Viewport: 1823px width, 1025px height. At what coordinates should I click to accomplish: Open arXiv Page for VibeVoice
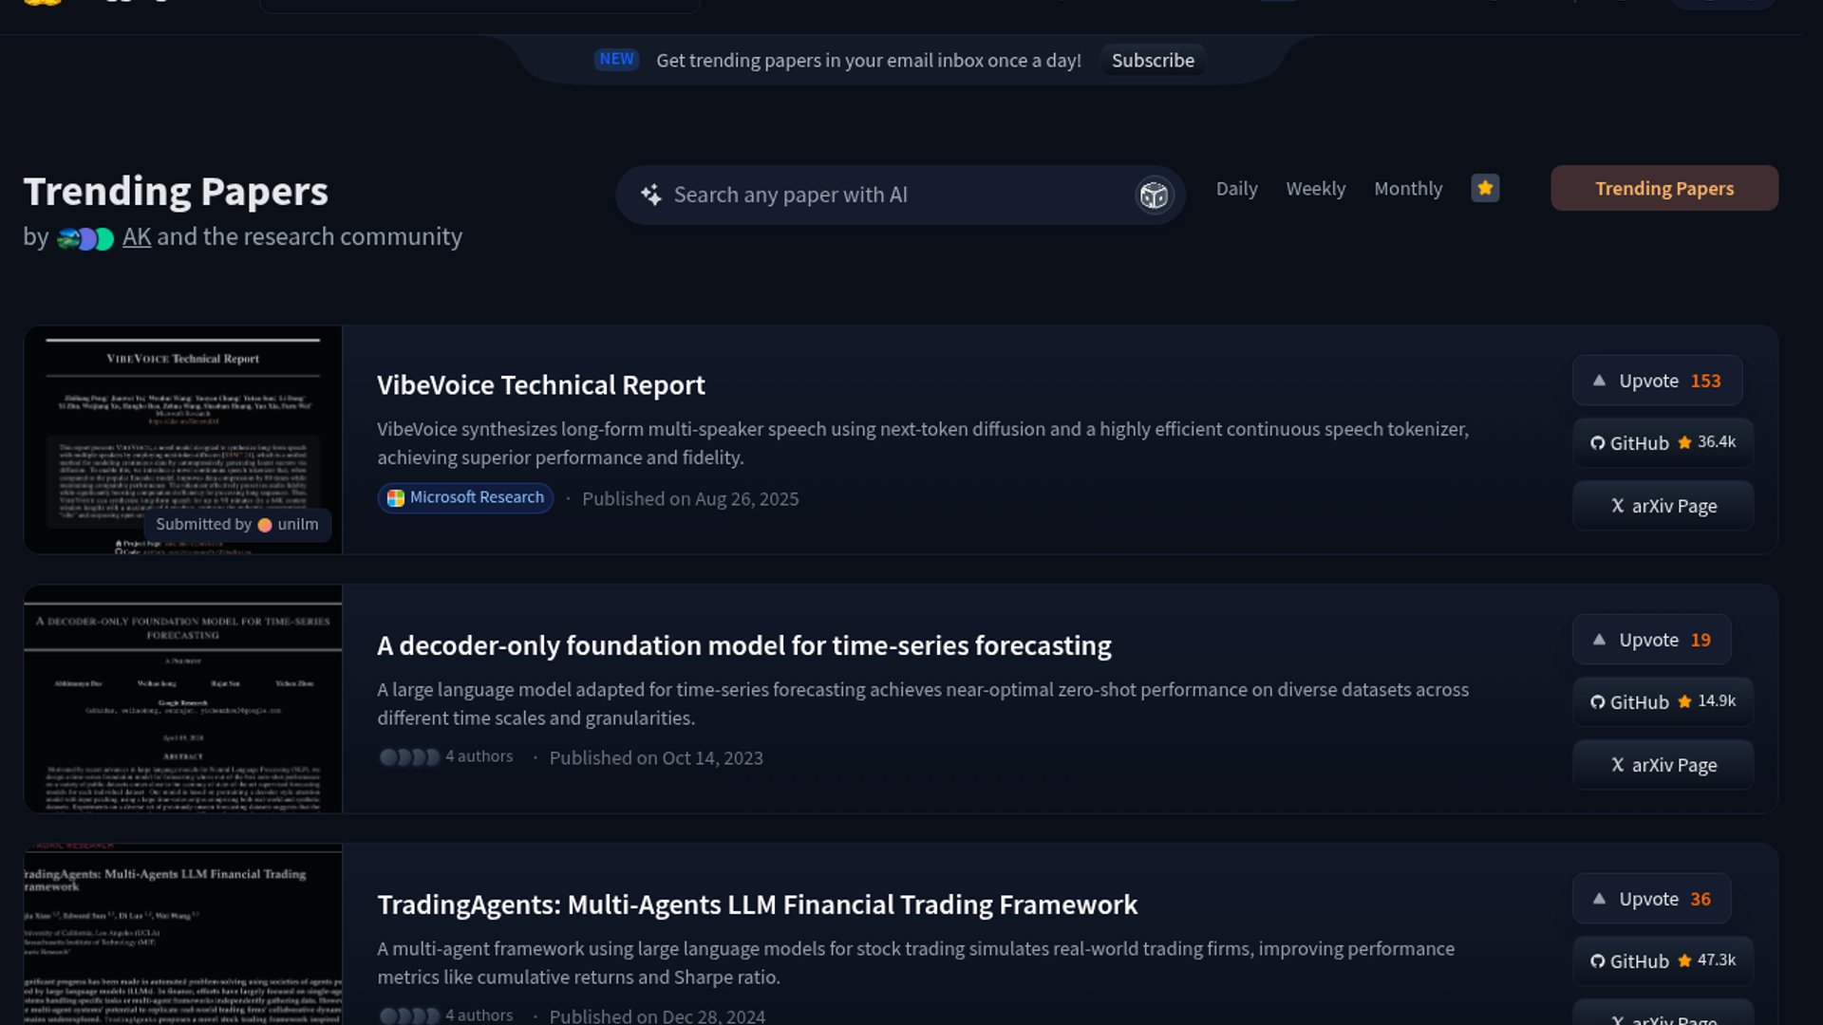pos(1663,506)
